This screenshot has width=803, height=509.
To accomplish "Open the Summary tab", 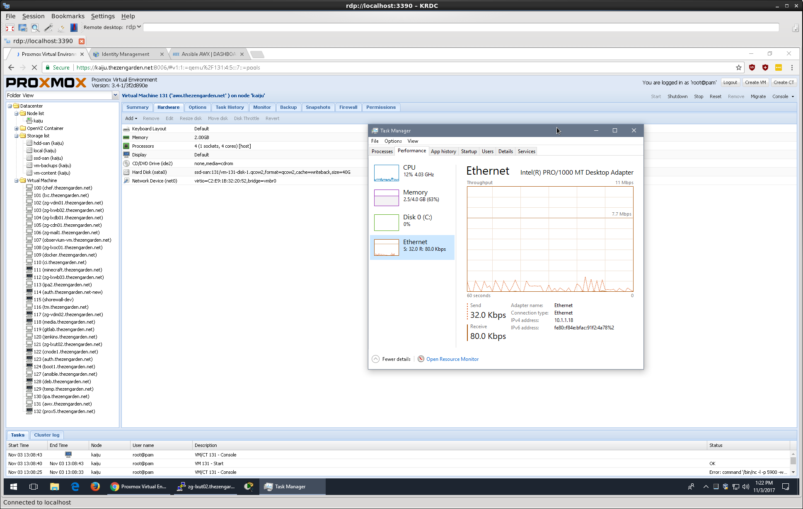I will pos(138,107).
